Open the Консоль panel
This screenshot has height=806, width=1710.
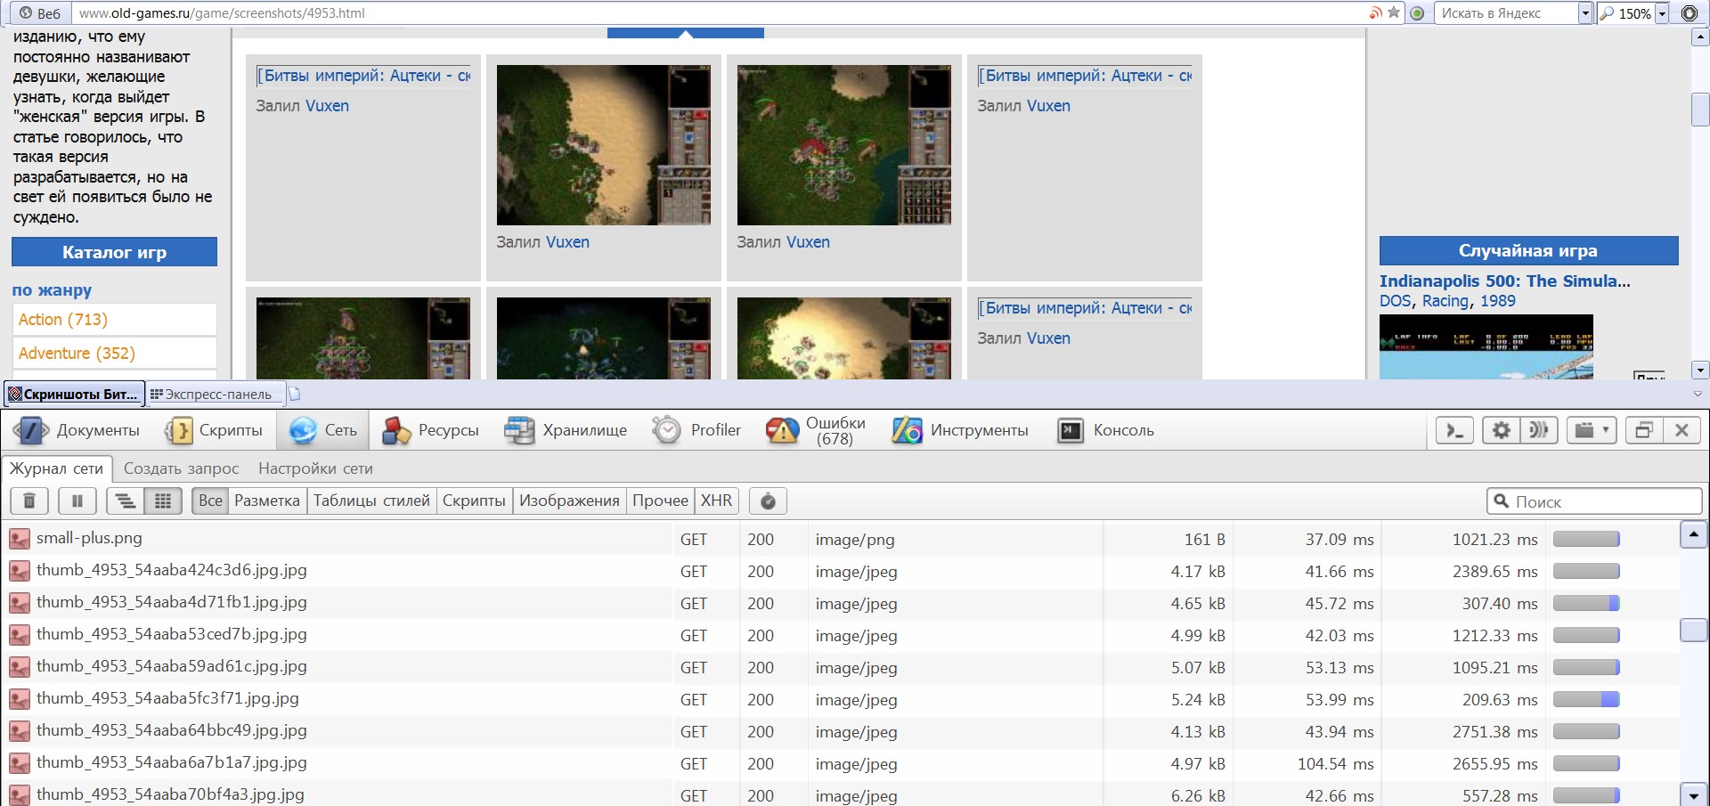tap(1105, 430)
